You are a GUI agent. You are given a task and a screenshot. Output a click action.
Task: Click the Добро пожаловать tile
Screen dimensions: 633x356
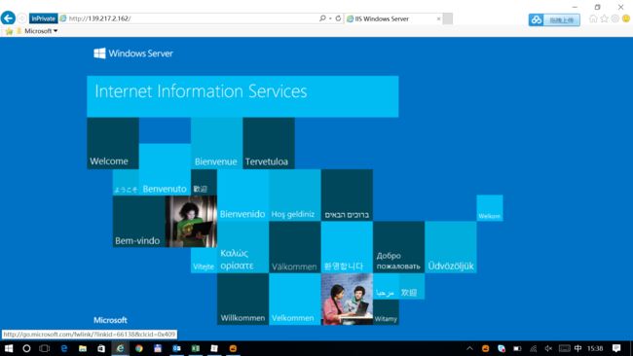[399, 247]
